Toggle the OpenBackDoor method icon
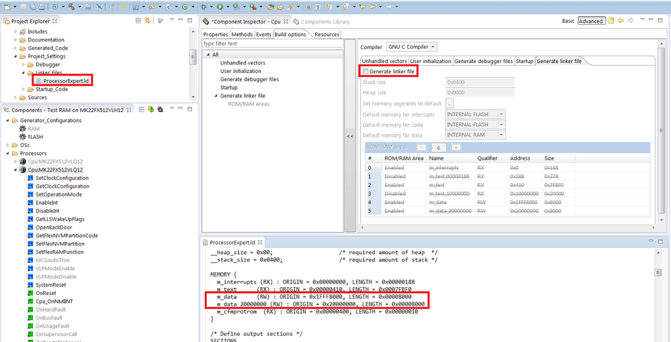Screen dimensions: 671x342 30,227
